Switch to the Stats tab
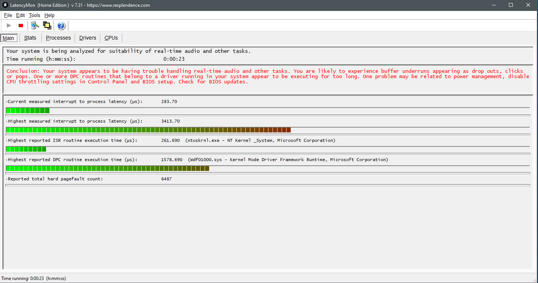The width and height of the screenshot is (538, 283). click(30, 38)
